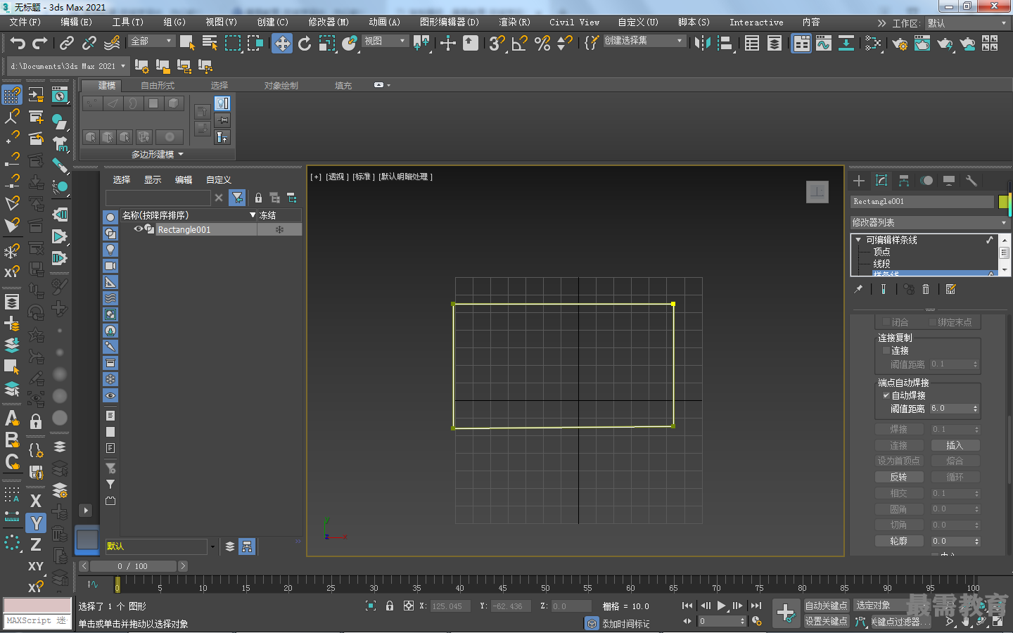This screenshot has width=1013, height=633.
Task: Collapse the 可编辑样条线 stack expander
Action: pos(858,240)
